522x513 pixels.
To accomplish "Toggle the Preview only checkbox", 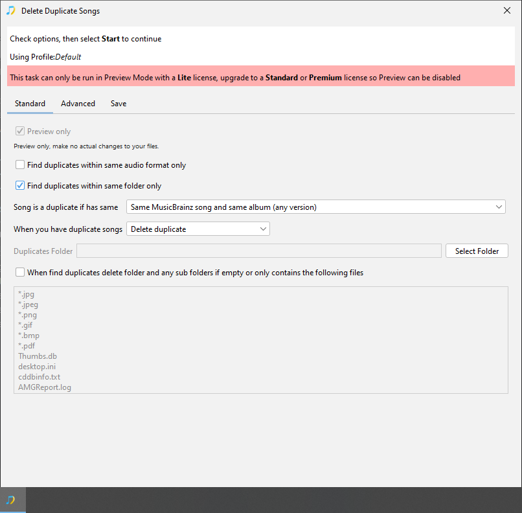I will (x=20, y=131).
